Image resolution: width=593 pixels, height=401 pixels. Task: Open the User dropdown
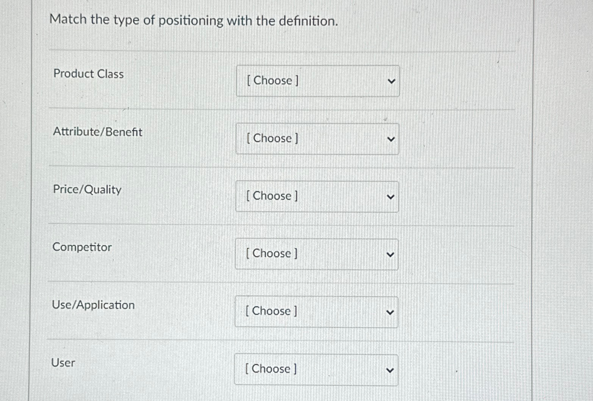click(x=317, y=370)
